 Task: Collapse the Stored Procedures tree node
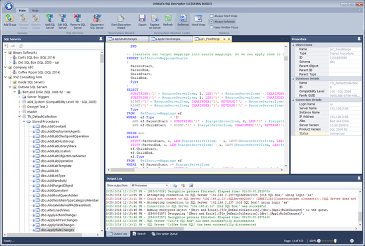pos(24,121)
